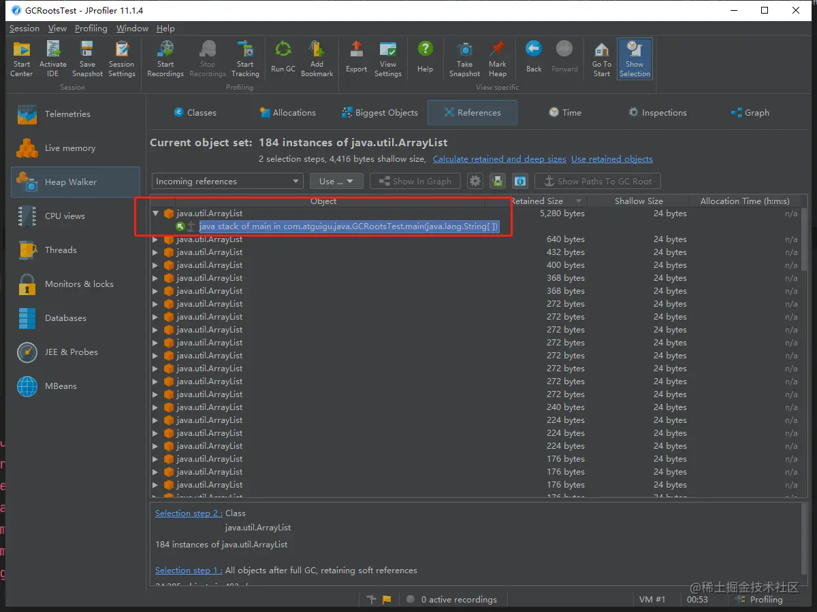Click the flag icon in status bar
The image size is (817, 612).
[x=387, y=599]
